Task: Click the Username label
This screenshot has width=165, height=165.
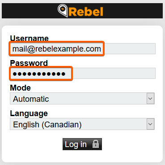Action: pyautogui.click(x=30, y=38)
